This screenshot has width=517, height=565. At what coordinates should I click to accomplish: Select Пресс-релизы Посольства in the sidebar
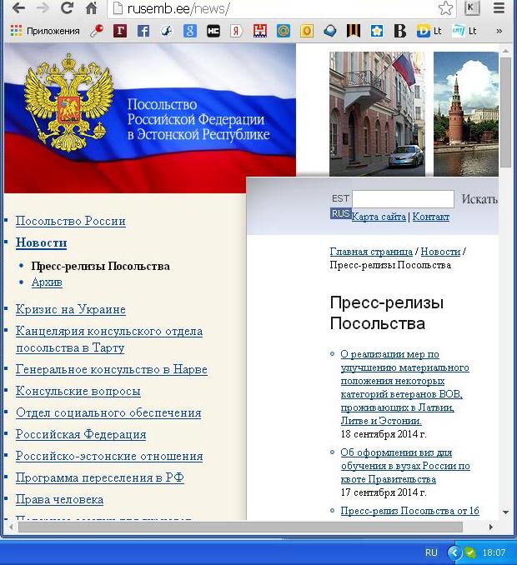101,266
